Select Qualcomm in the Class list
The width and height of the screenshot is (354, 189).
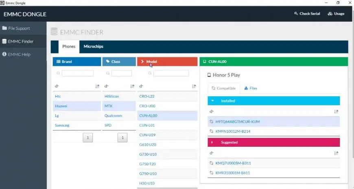(x=119, y=116)
